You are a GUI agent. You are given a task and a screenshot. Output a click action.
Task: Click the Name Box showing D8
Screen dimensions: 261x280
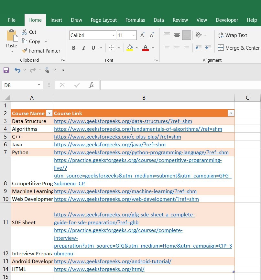(19, 85)
